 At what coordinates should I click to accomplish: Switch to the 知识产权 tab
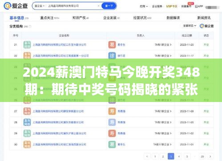point(81,18)
